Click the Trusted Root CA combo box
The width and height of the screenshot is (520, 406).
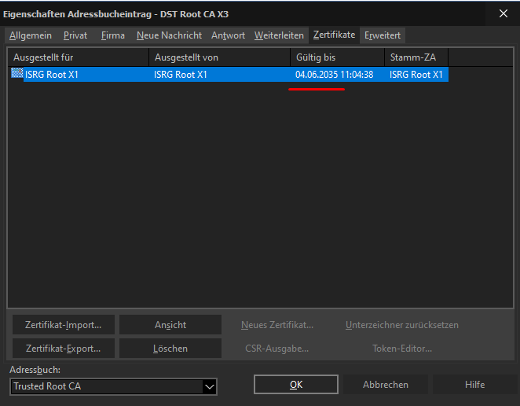click(113, 386)
